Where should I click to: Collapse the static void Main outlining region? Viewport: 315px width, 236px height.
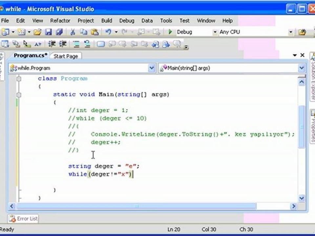(x=19, y=95)
